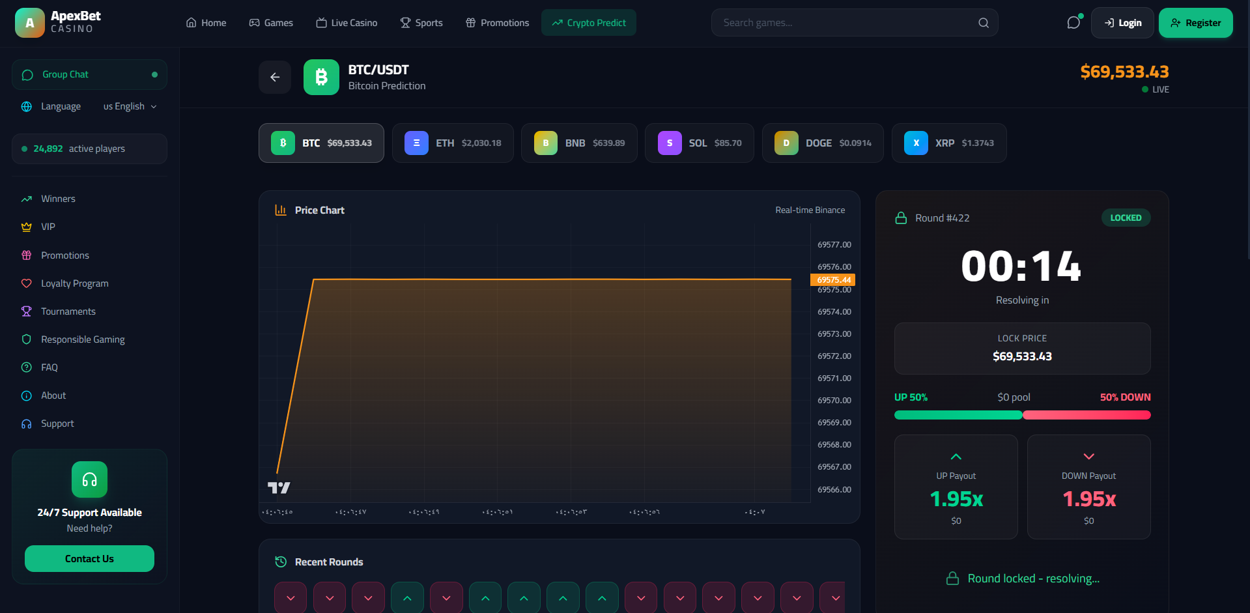
Task: Go back with the arrow button
Action: tap(275, 77)
